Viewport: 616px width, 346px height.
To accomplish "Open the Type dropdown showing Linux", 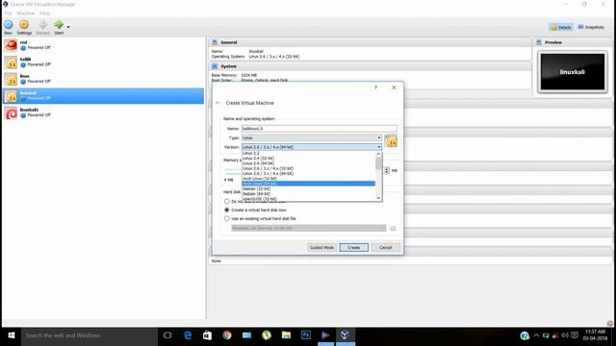I will pyautogui.click(x=312, y=137).
